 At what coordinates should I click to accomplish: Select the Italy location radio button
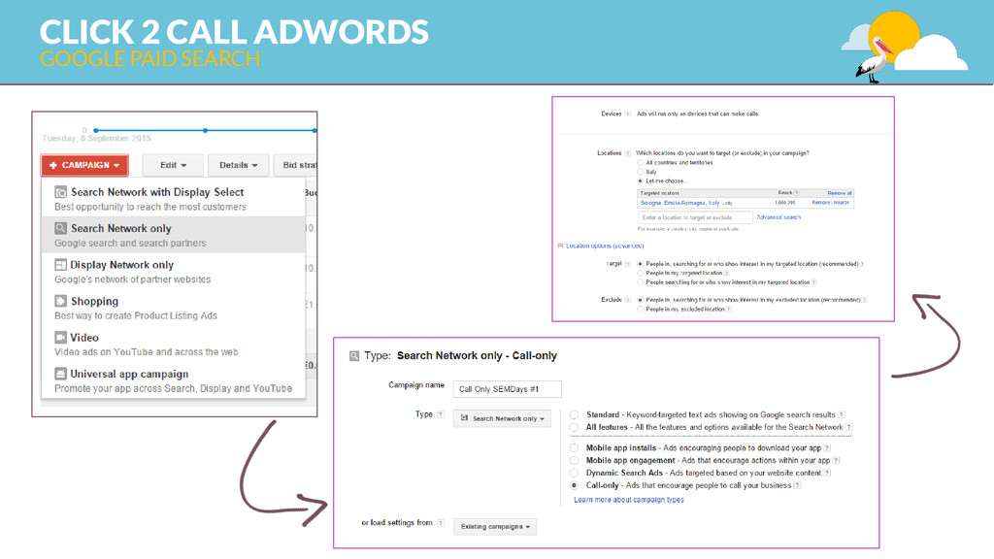click(641, 172)
